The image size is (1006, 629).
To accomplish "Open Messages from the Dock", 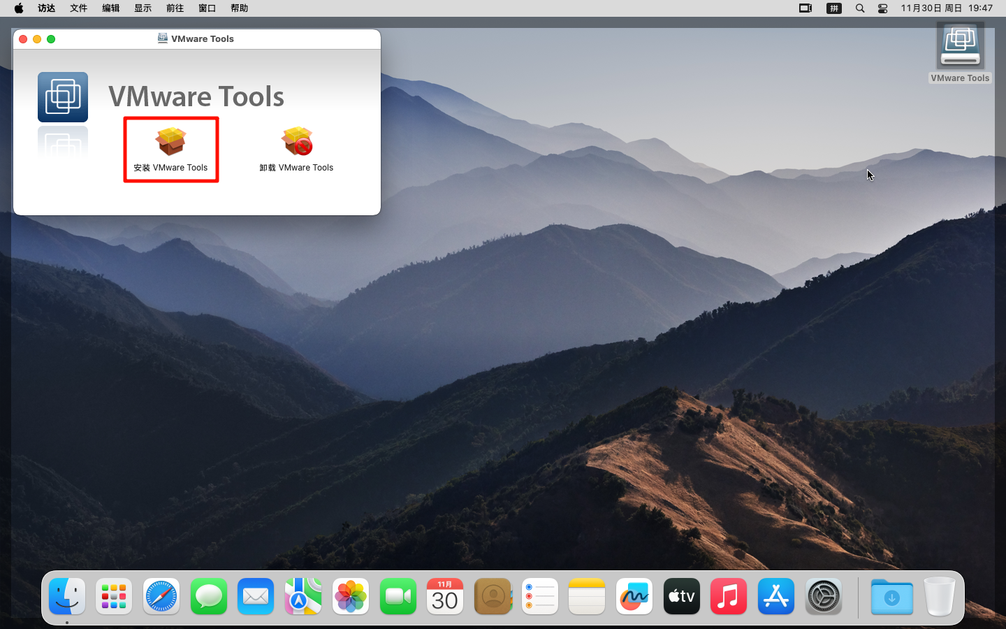I will 209,597.
